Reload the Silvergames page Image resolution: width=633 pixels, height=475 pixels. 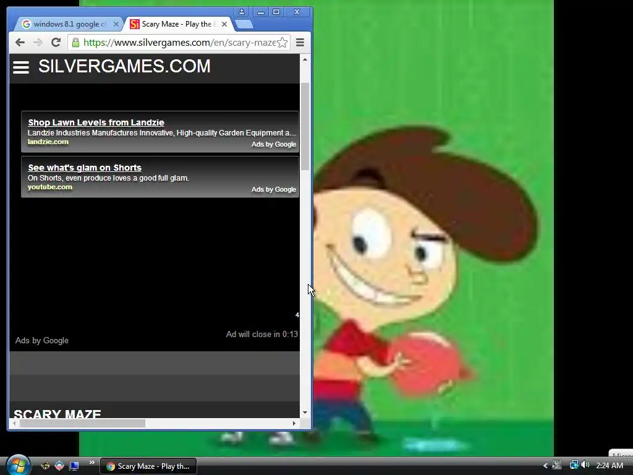pos(56,42)
